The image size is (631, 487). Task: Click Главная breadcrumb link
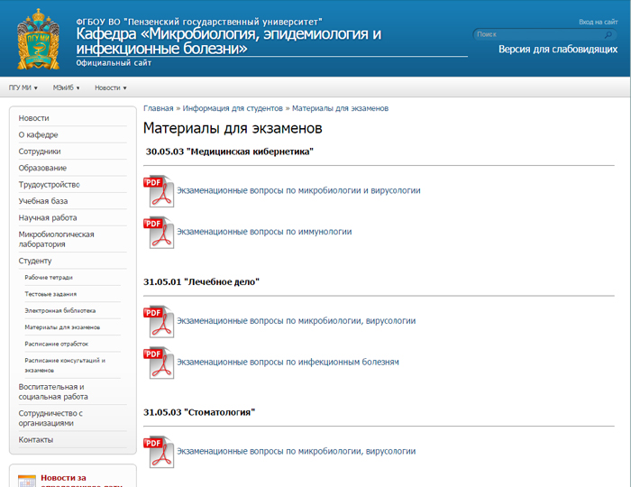(158, 108)
